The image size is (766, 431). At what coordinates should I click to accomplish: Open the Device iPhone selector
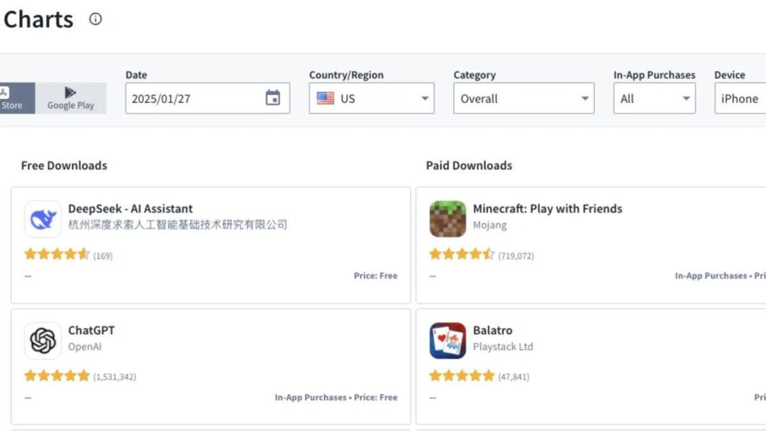click(740, 99)
